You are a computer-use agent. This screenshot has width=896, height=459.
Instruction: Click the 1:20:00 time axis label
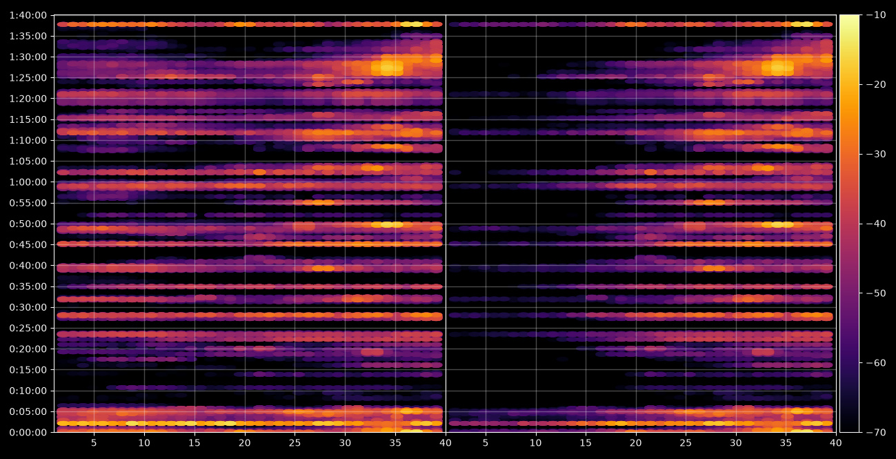(28, 99)
